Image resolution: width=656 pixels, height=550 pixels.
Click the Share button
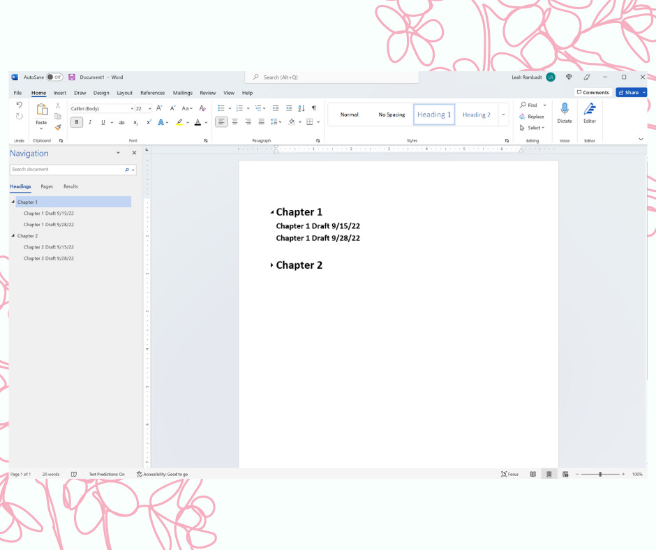(630, 92)
